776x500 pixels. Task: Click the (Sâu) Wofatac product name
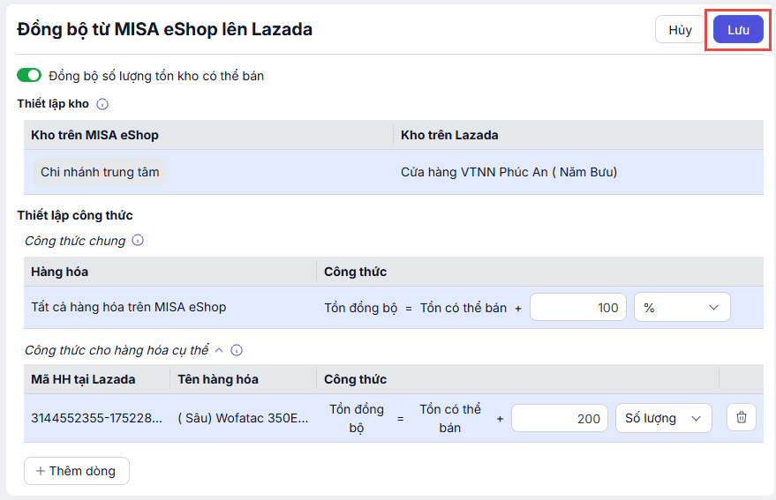click(243, 419)
